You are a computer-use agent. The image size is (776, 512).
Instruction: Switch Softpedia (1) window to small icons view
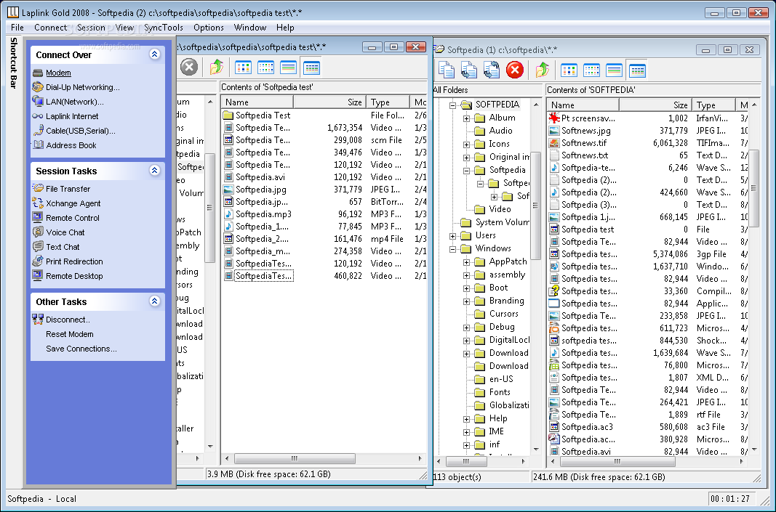[x=591, y=70]
